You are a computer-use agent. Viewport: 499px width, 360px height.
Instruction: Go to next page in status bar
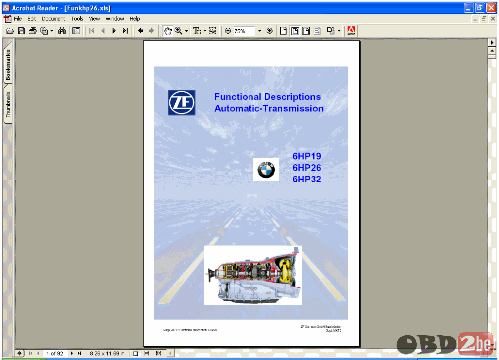click(x=72, y=353)
